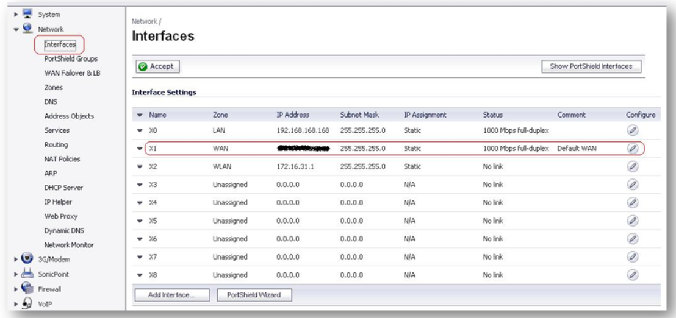The width and height of the screenshot is (676, 318).
Task: Open PortShield Groups in Network menu
Action: (71, 58)
